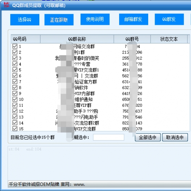Open 邮箱群发 mass email

click(x=134, y=19)
